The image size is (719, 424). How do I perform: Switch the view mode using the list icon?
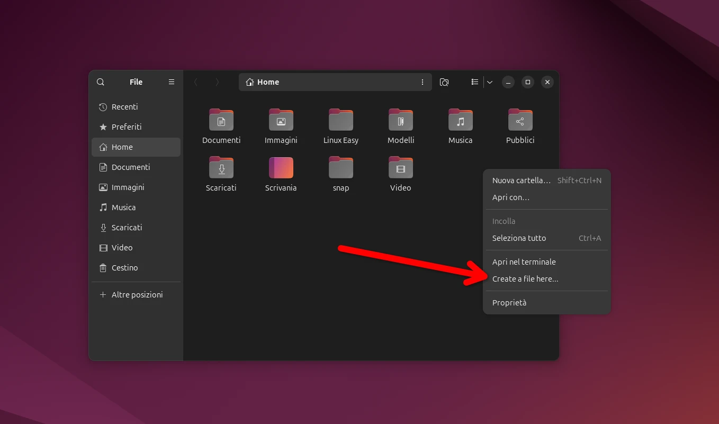click(x=474, y=82)
